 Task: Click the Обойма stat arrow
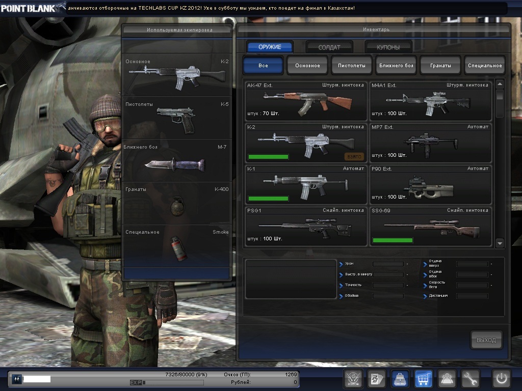tap(341, 296)
